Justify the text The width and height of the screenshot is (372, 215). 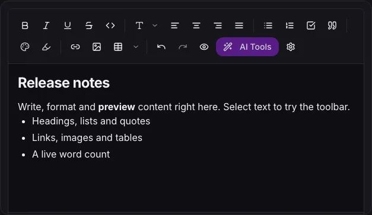pyautogui.click(x=239, y=25)
